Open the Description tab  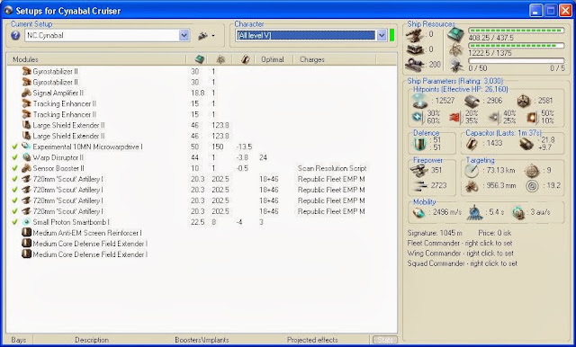point(92,340)
